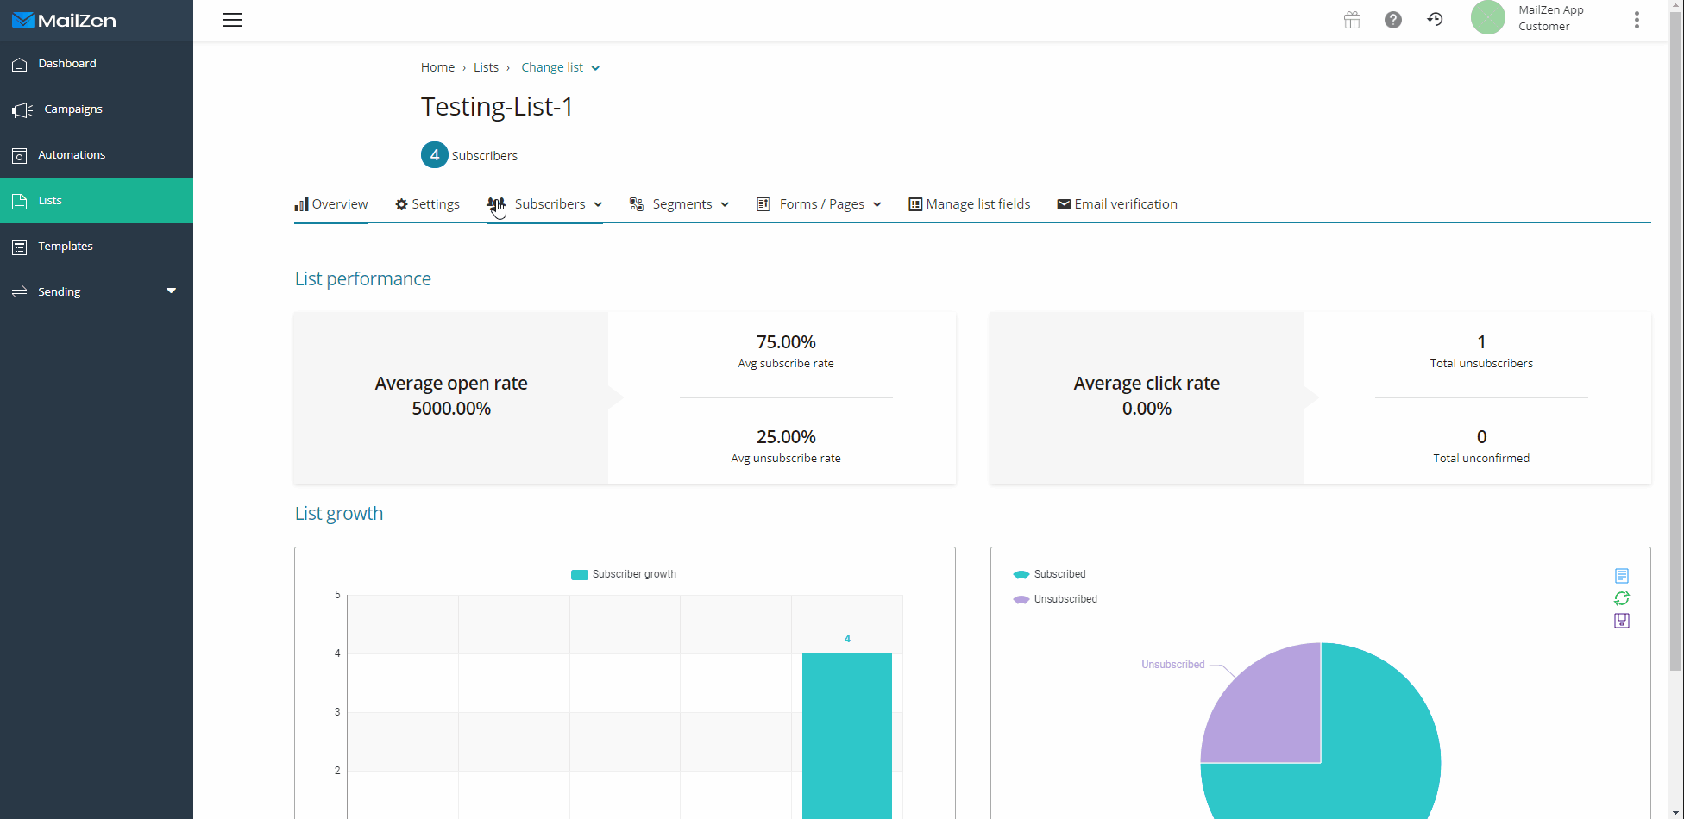This screenshot has width=1684, height=819.
Task: Open the Overview tab
Action: click(331, 204)
